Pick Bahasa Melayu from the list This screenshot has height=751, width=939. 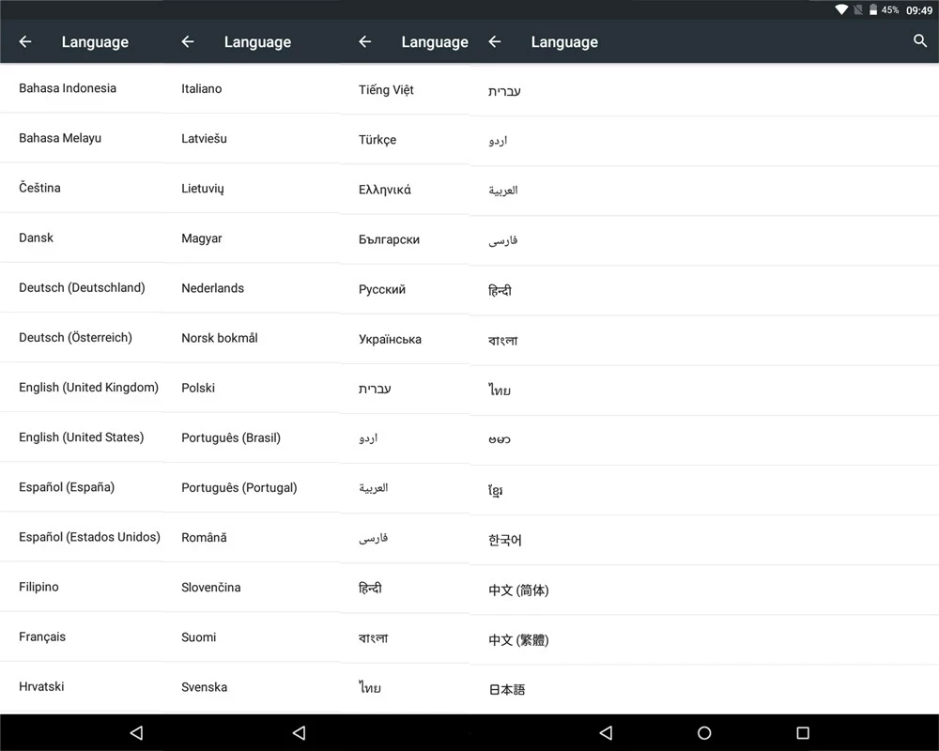pos(82,138)
